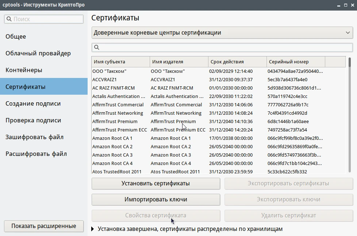Click expiry date 17/01/2038 00:00:00
The image size is (357, 236).
tap(231, 138)
